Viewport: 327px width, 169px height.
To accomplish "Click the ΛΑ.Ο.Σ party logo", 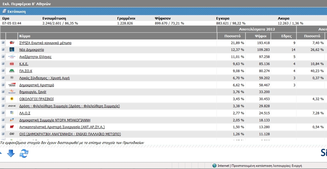I will 12,113.
